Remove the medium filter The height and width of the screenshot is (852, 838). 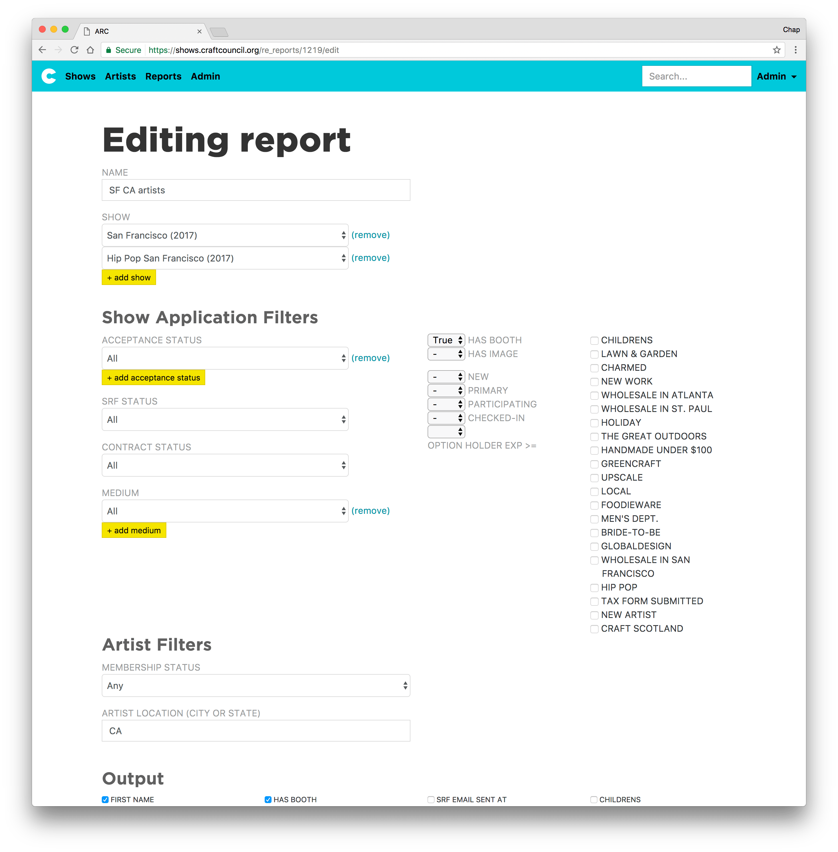[371, 511]
